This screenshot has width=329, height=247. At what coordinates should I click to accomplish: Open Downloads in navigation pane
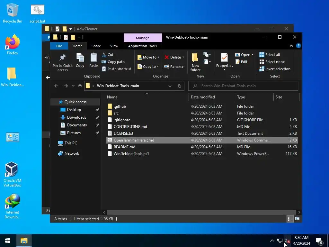point(76,117)
